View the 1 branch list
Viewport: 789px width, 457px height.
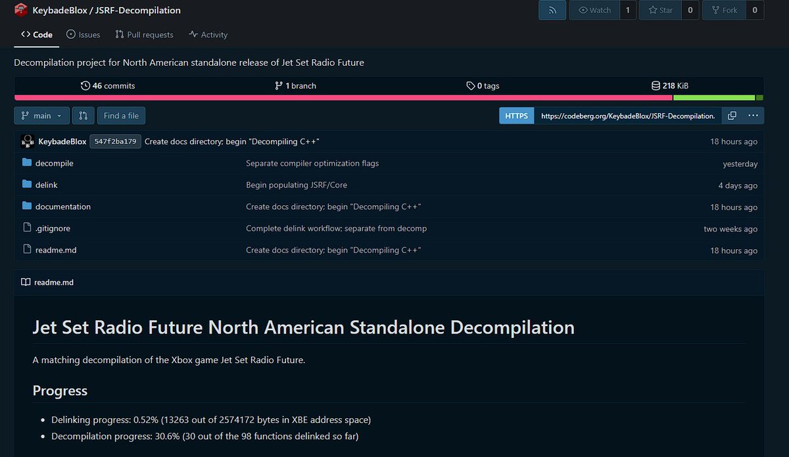(x=295, y=85)
